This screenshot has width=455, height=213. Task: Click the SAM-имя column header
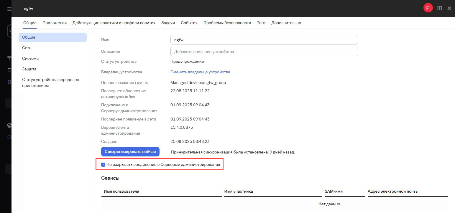[x=334, y=191]
